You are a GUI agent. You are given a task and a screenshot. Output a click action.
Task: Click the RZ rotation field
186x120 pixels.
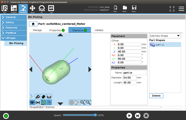[x=129, y=62]
